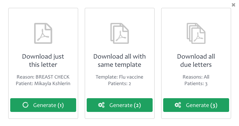Select the 'Download all with same template' heading
This screenshot has height=126, width=239.
pos(120,61)
